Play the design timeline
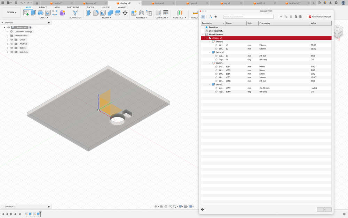The image size is (348, 218). pyautogui.click(x=11, y=214)
